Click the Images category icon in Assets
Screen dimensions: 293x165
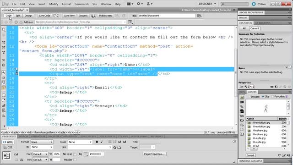[x=242, y=98]
